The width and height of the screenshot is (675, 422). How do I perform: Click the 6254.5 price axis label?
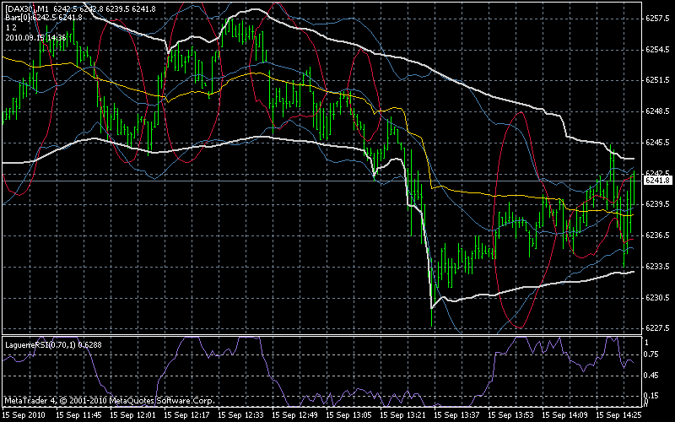(x=657, y=50)
